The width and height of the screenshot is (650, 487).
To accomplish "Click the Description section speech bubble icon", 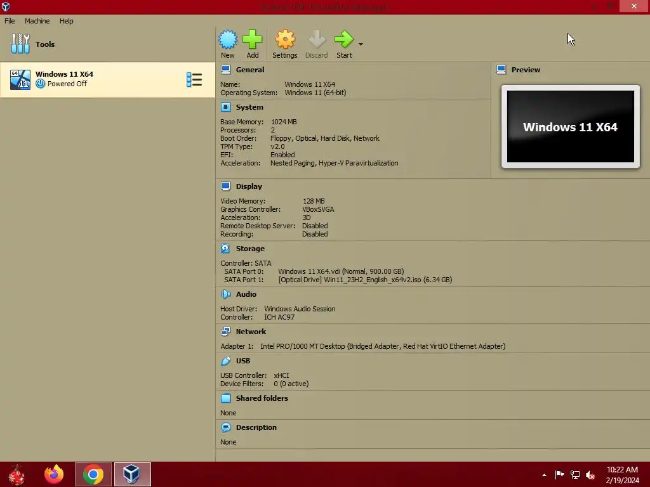I will tap(225, 427).
